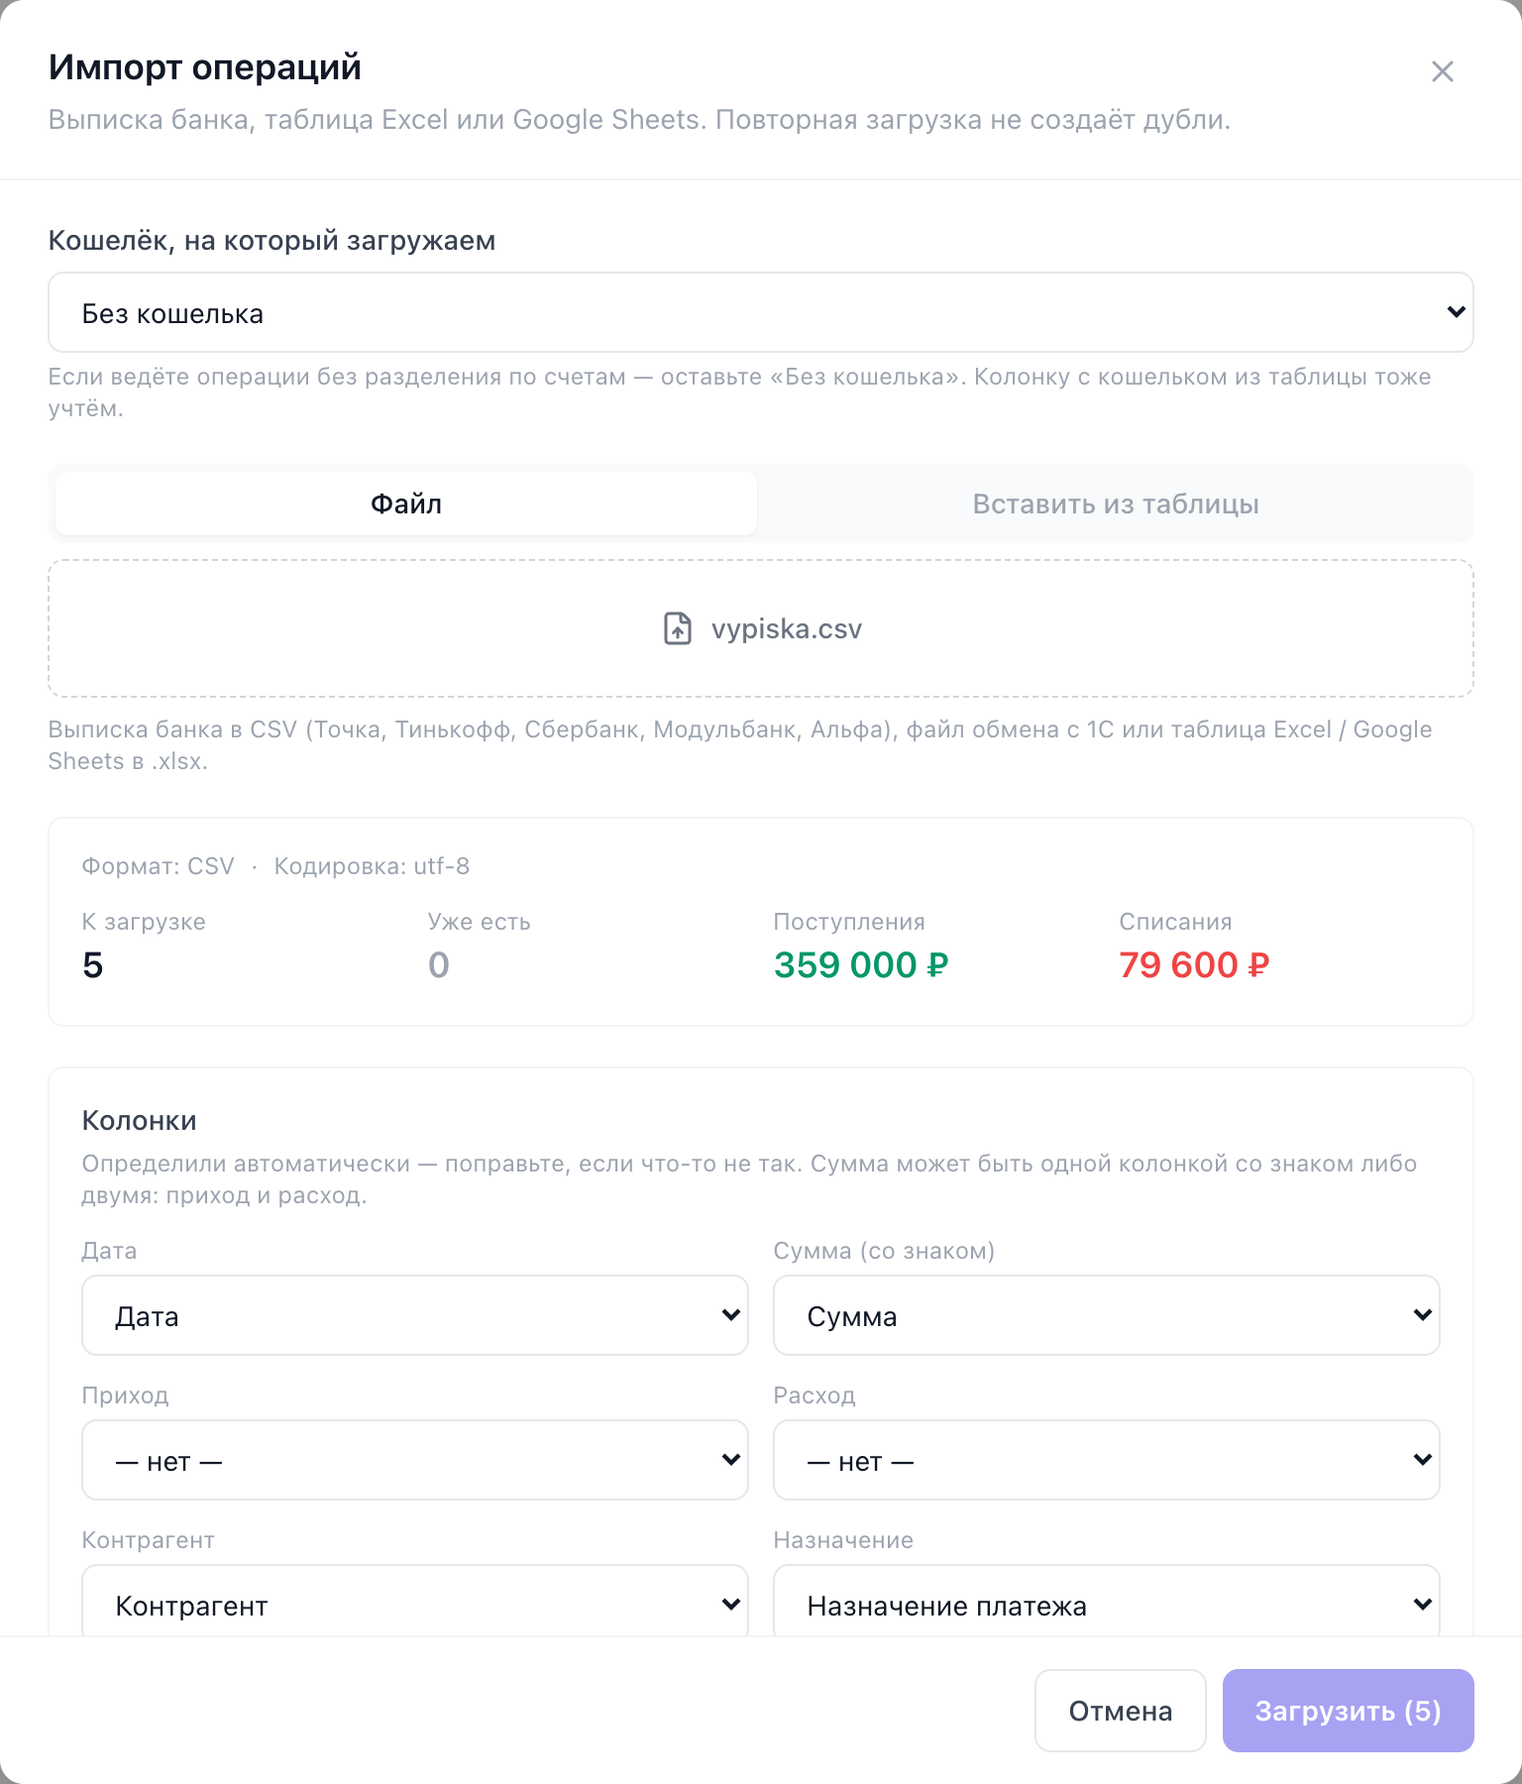1522x1784 pixels.
Task: Open the Назначение платежа dropdown
Action: point(1107,1601)
